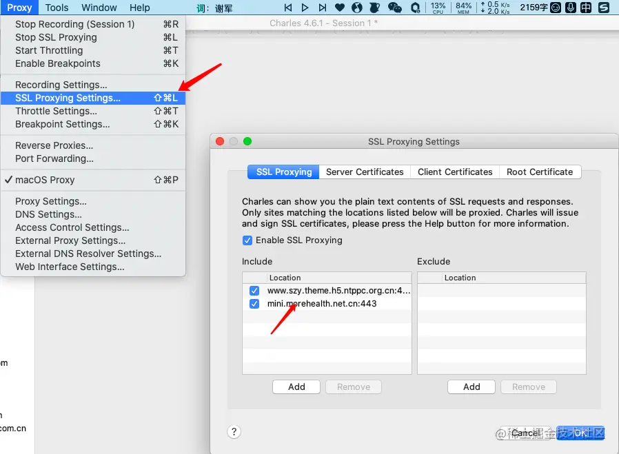Choose Start Throttling menu item
This screenshot has width=619, height=454.
coord(93,50)
